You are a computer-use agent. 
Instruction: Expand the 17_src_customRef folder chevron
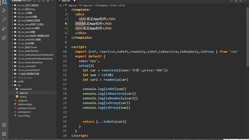click(x=12, y=66)
